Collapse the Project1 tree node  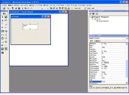click(90, 17)
